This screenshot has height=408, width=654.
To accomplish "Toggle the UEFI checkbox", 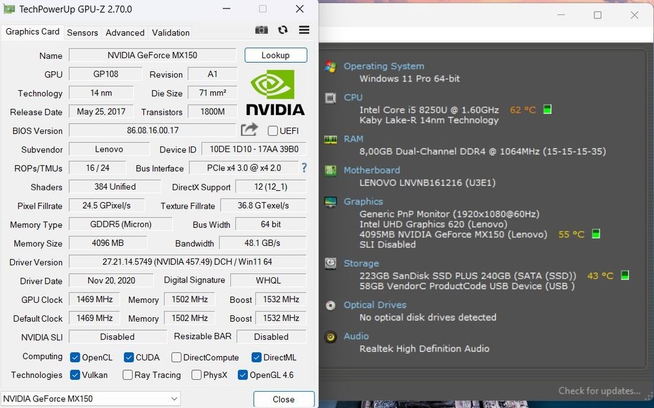I will pyautogui.click(x=273, y=131).
